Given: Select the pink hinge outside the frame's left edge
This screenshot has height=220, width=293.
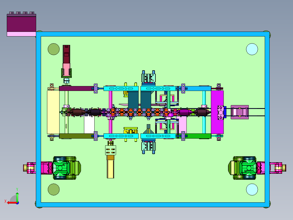Looking at the screenshot, I should pos(30,168).
